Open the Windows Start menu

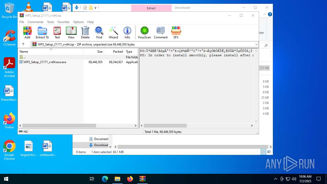click(6, 179)
